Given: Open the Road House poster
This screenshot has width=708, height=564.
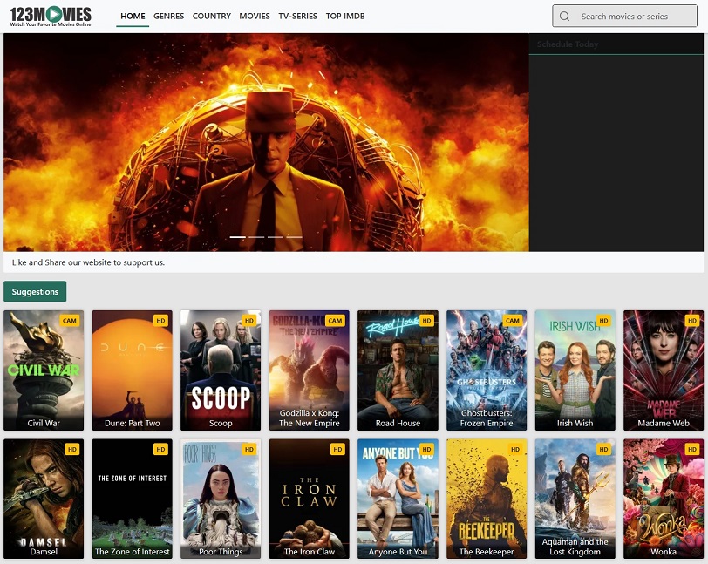Looking at the screenshot, I should point(398,370).
